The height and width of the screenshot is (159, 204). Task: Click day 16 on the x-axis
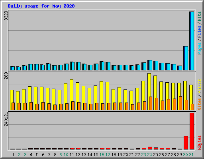pyautogui.click(x=102, y=155)
